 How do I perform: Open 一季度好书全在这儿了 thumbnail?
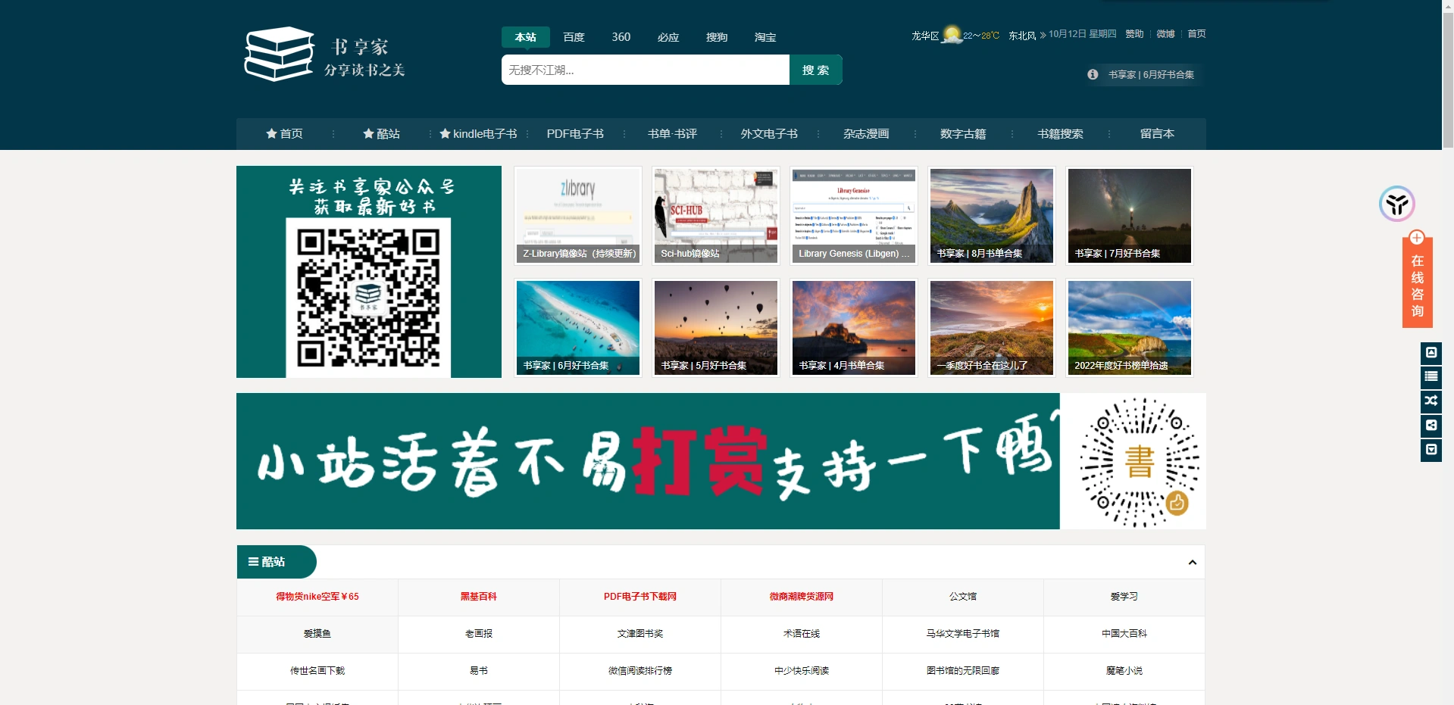[992, 328]
